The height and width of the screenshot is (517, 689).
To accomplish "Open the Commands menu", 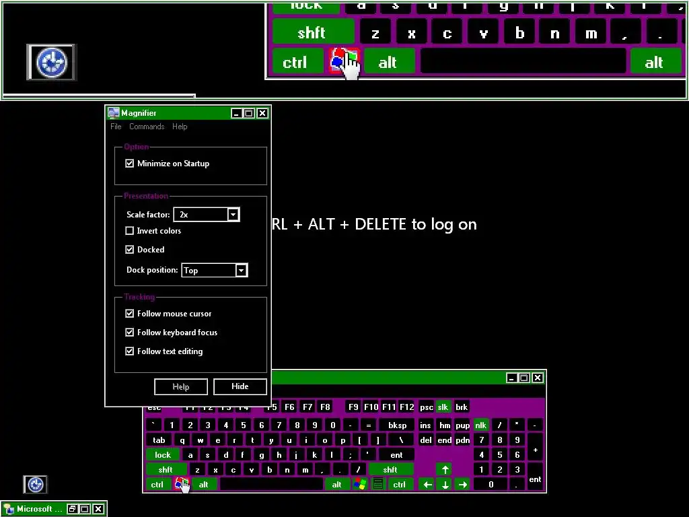I will tap(147, 126).
